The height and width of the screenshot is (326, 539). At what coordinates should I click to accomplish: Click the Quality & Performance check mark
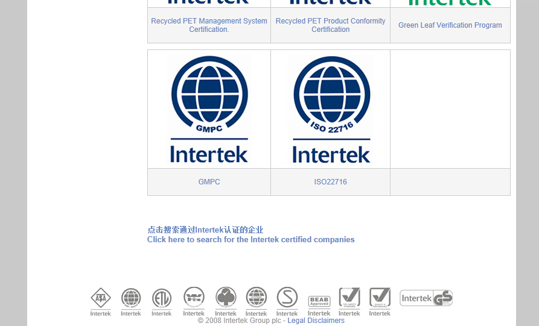[380, 302]
